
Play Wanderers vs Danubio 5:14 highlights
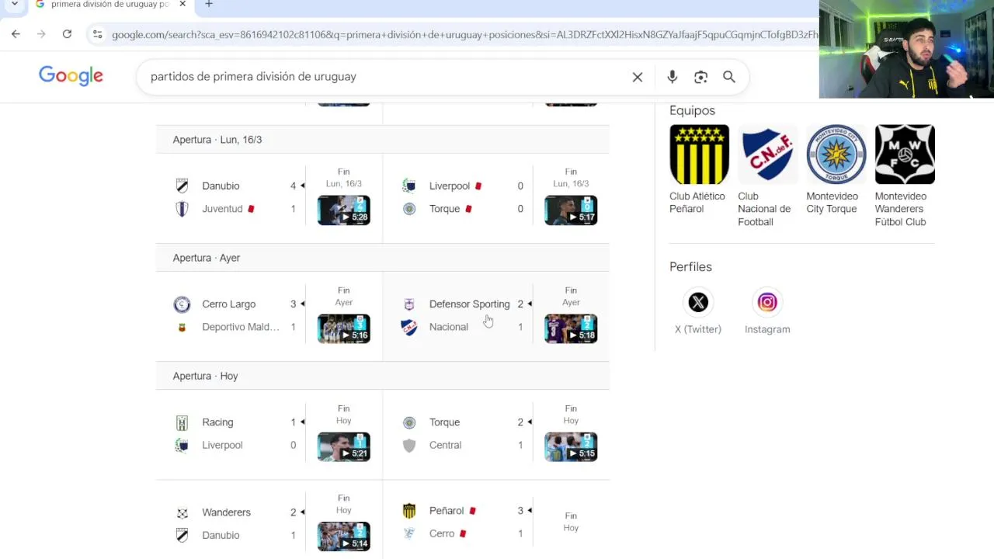tap(344, 536)
